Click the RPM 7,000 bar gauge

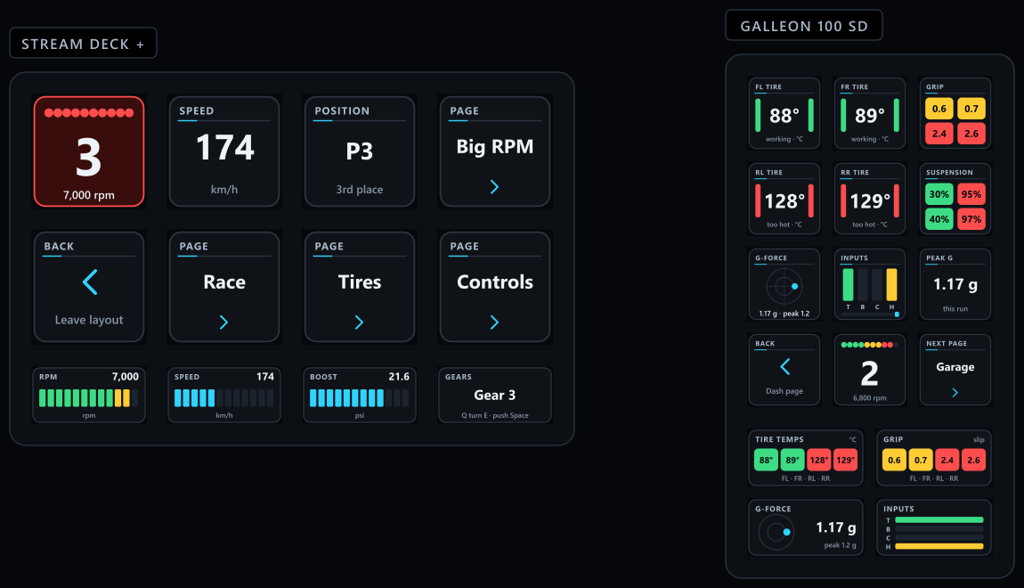pos(89,396)
